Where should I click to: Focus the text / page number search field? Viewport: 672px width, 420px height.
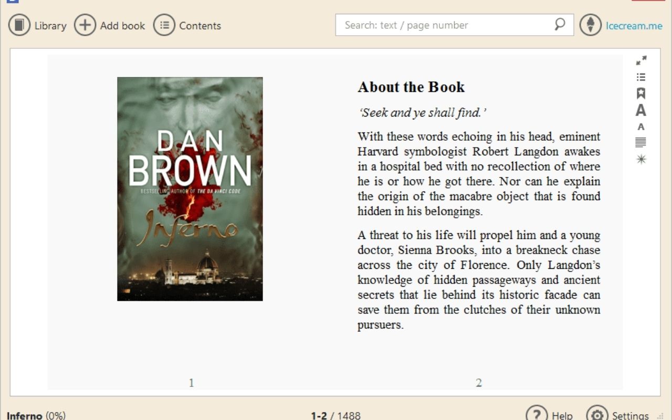pos(455,25)
